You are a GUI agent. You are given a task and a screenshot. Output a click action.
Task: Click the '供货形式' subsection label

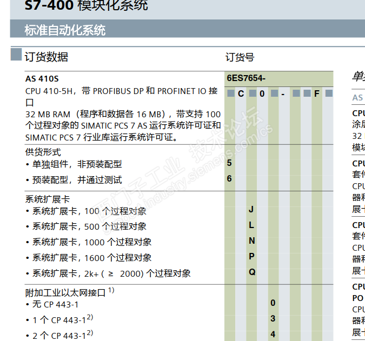click(x=43, y=152)
